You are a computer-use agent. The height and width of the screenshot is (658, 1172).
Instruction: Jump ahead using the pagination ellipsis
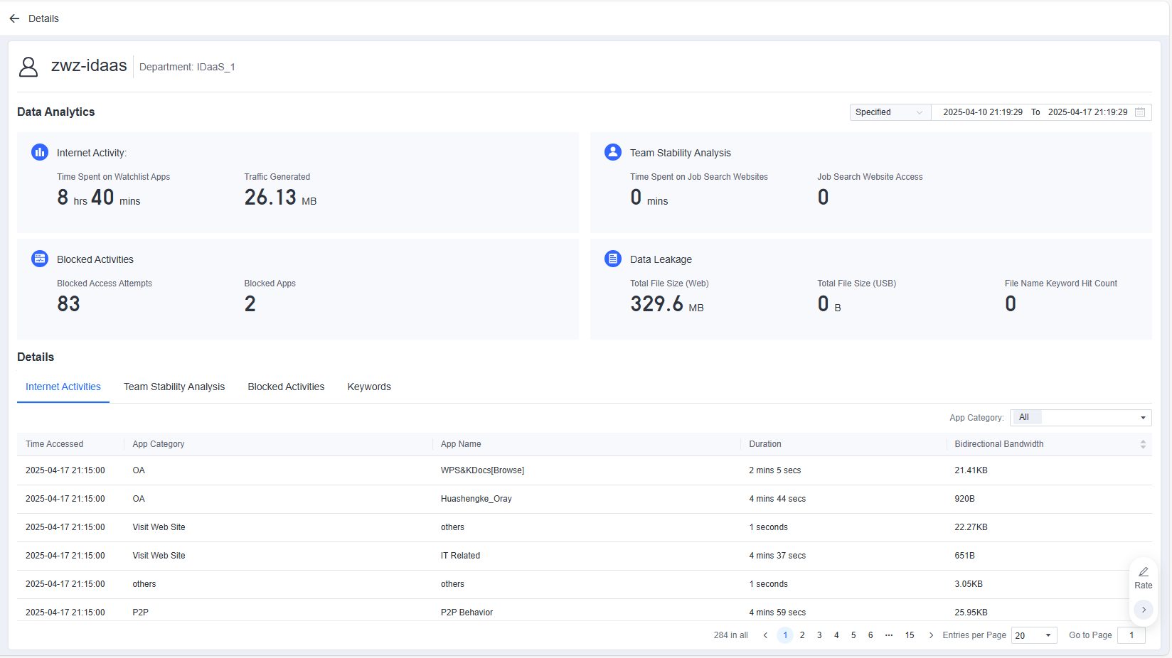[x=889, y=635]
